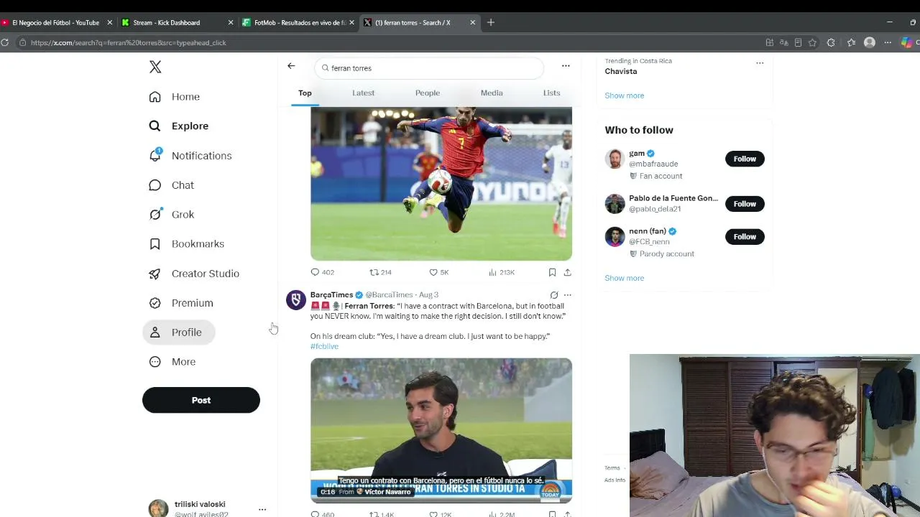Open Bookmarks in the X sidebar

[x=186, y=244]
